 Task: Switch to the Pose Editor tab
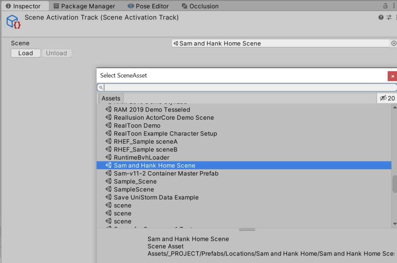click(x=148, y=6)
